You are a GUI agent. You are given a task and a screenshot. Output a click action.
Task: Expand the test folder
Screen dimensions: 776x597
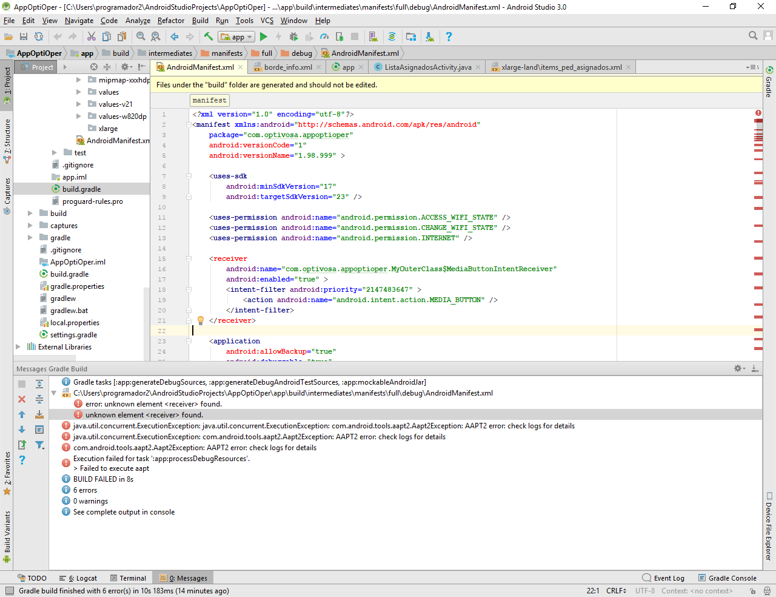pyautogui.click(x=55, y=152)
